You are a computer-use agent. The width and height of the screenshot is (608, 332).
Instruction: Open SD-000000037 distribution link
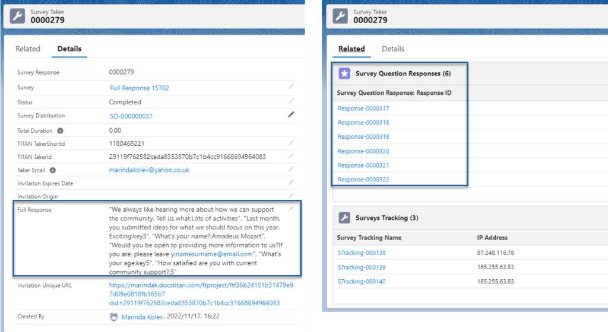[131, 116]
